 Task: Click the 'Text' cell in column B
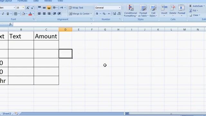tap(21, 36)
